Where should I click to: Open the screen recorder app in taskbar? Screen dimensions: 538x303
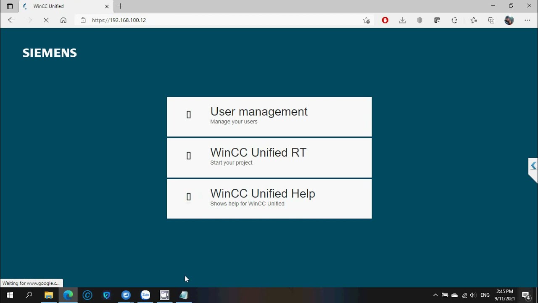click(165, 295)
